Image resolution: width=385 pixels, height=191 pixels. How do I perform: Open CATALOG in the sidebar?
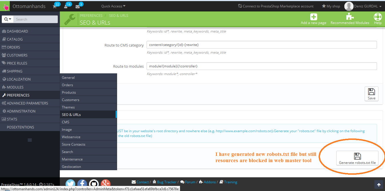coord(30,39)
